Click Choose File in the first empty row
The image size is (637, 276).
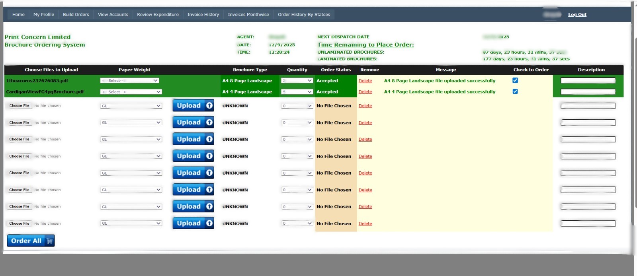(19, 106)
